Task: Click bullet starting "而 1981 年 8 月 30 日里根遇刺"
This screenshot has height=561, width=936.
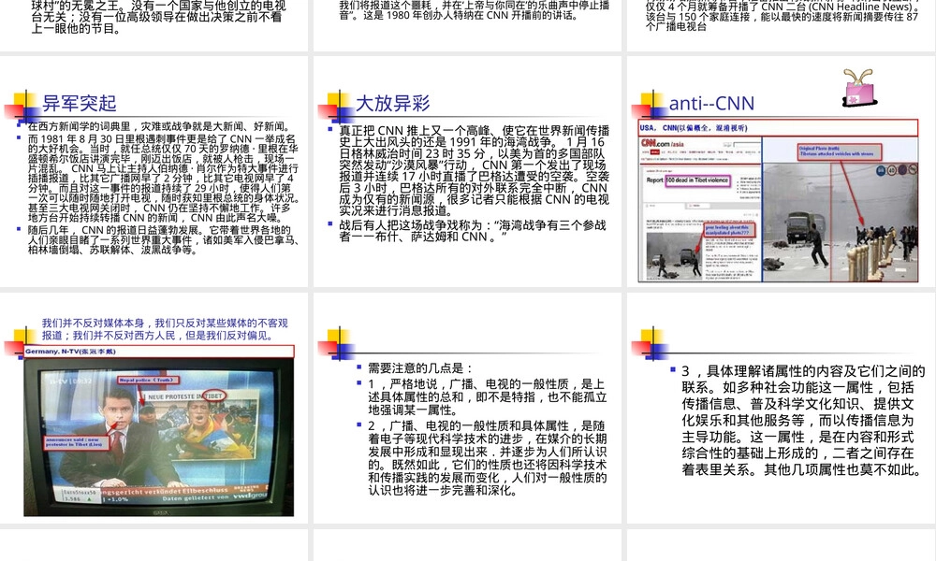Action: point(163,179)
